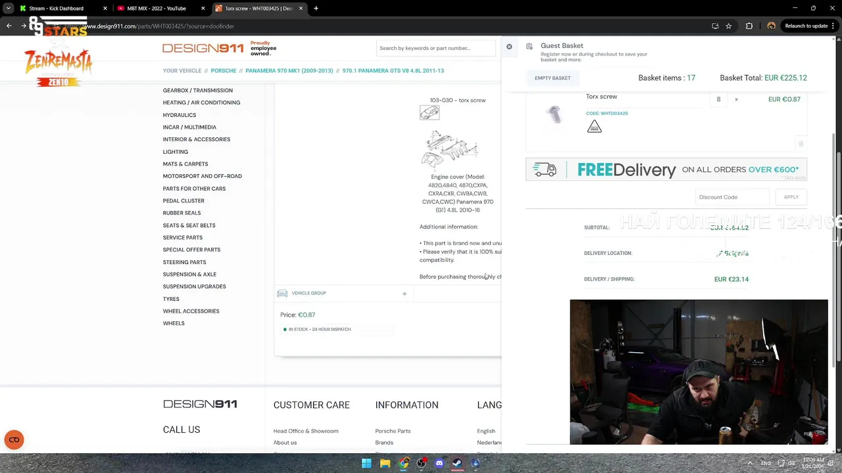The height and width of the screenshot is (473, 842).
Task: Go to Interior & Accessories category
Action: [x=196, y=139]
